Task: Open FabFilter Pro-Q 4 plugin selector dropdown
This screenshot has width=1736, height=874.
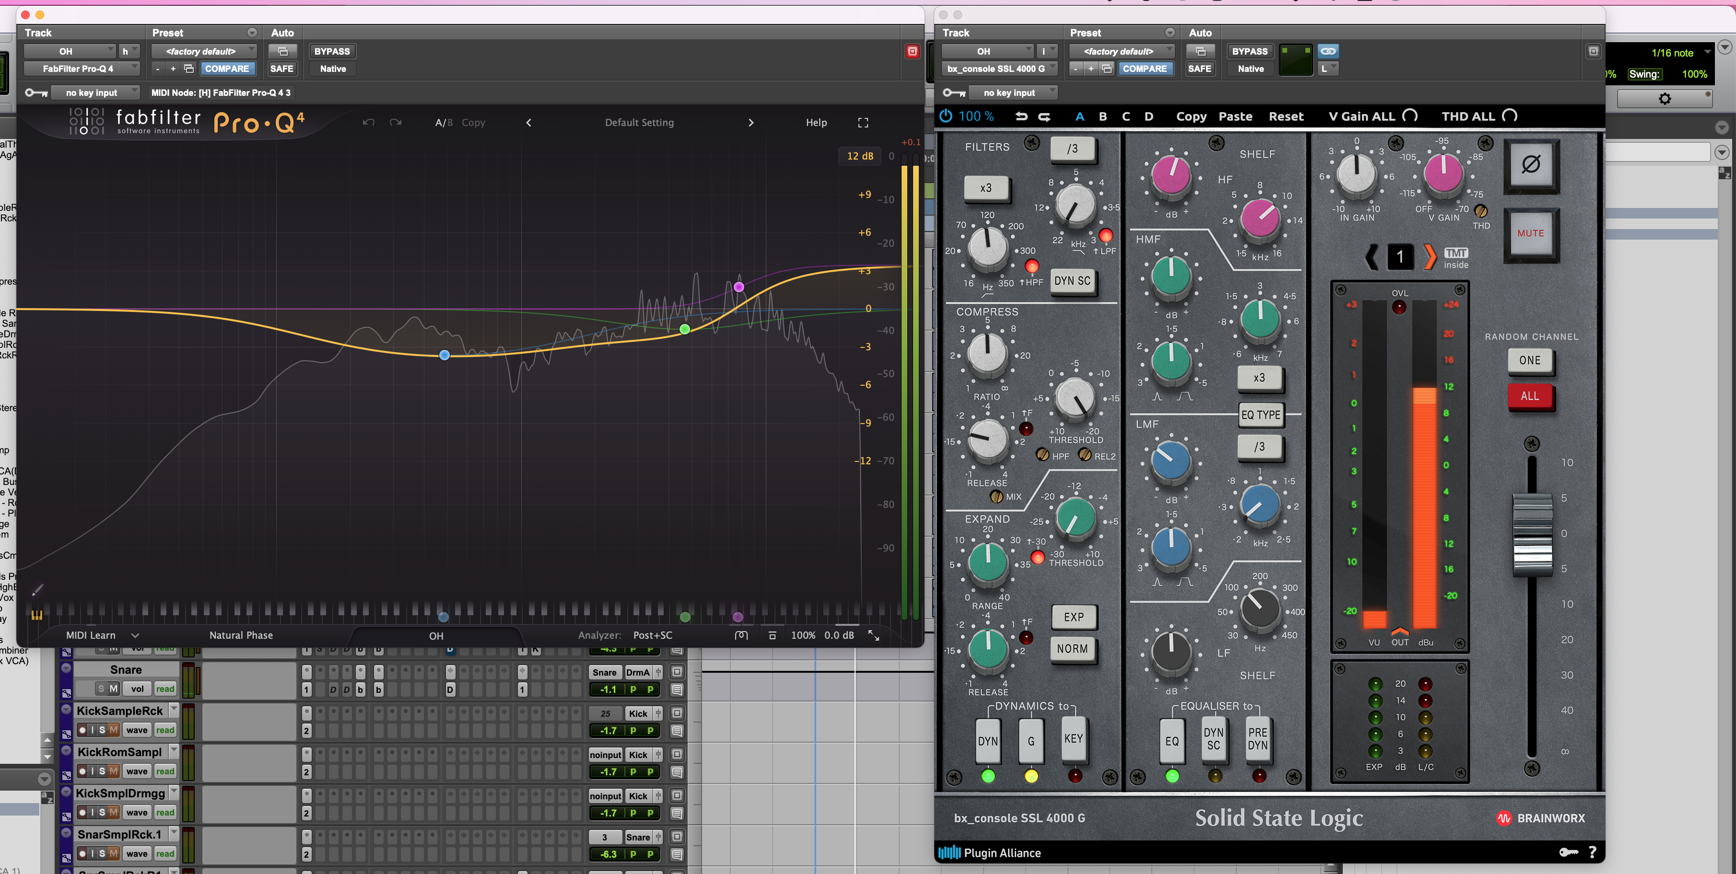Action: (82, 69)
